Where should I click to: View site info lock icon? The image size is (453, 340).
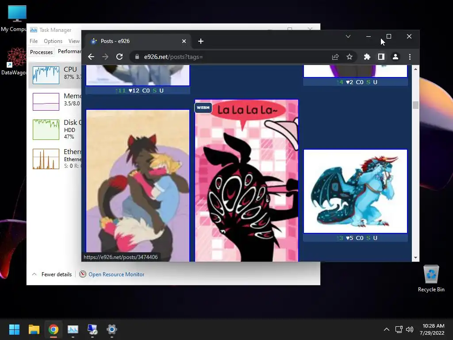[137, 57]
